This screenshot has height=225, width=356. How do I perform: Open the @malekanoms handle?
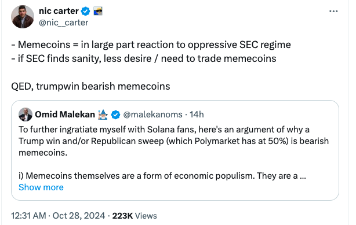click(x=153, y=115)
